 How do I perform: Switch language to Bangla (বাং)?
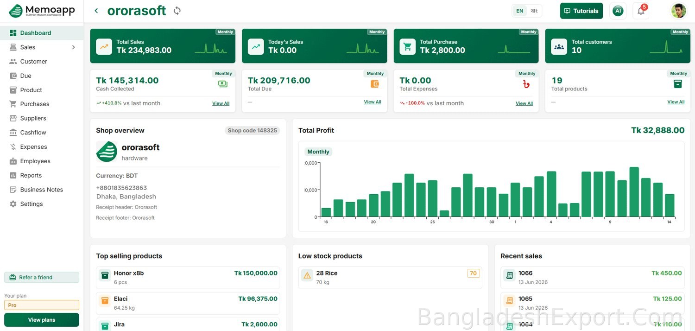click(534, 11)
